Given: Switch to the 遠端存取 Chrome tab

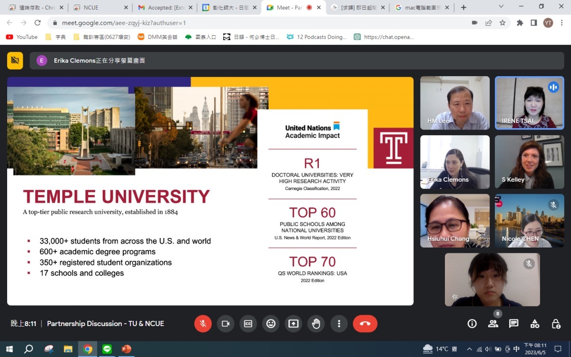Looking at the screenshot, I should (x=35, y=8).
